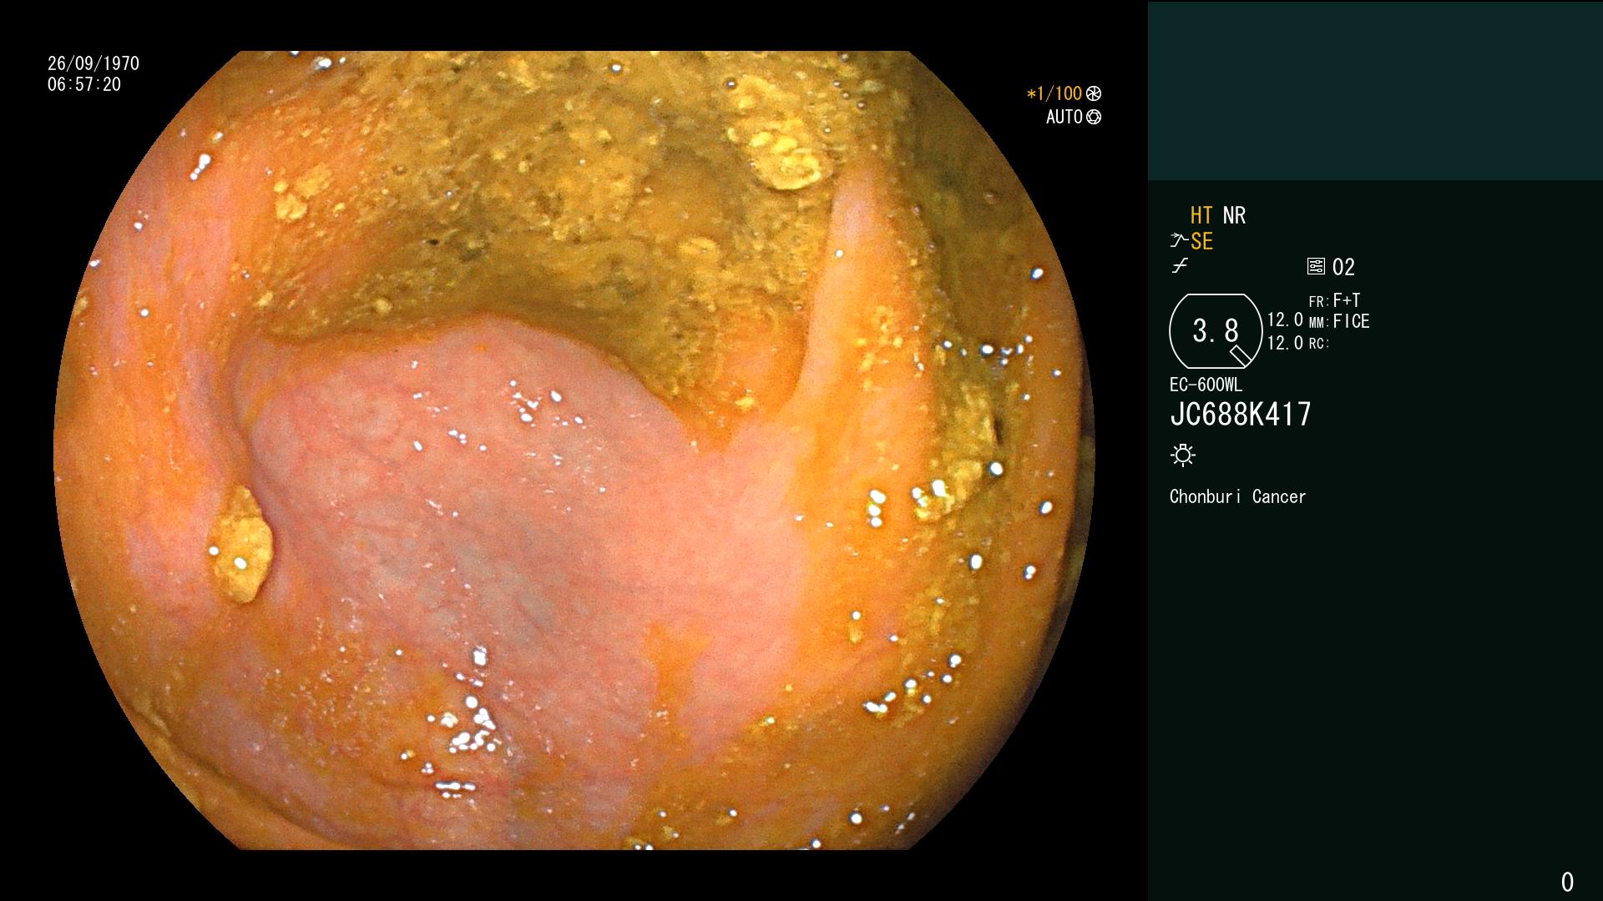Click the image counter icon beside 02
The image size is (1603, 901).
click(1316, 267)
